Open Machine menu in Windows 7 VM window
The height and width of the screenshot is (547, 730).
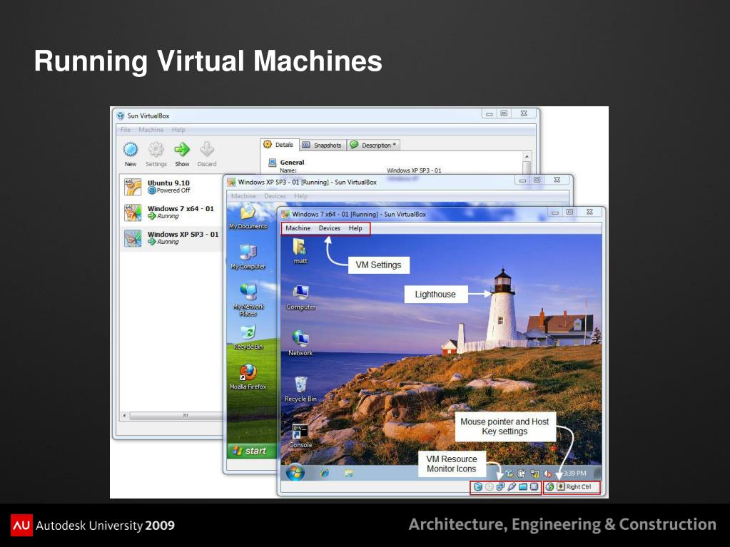tap(298, 228)
